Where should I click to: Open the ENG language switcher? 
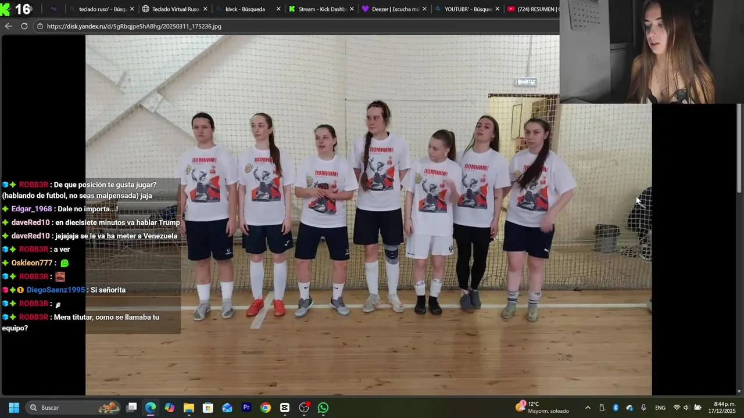pos(660,408)
